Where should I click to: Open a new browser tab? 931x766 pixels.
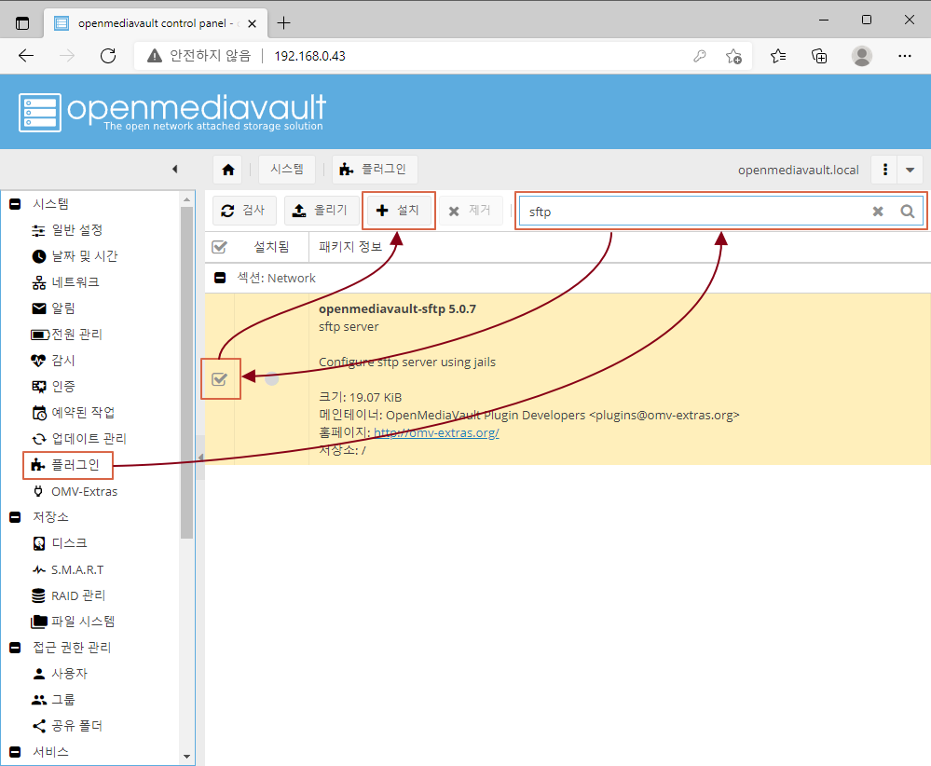coord(284,23)
